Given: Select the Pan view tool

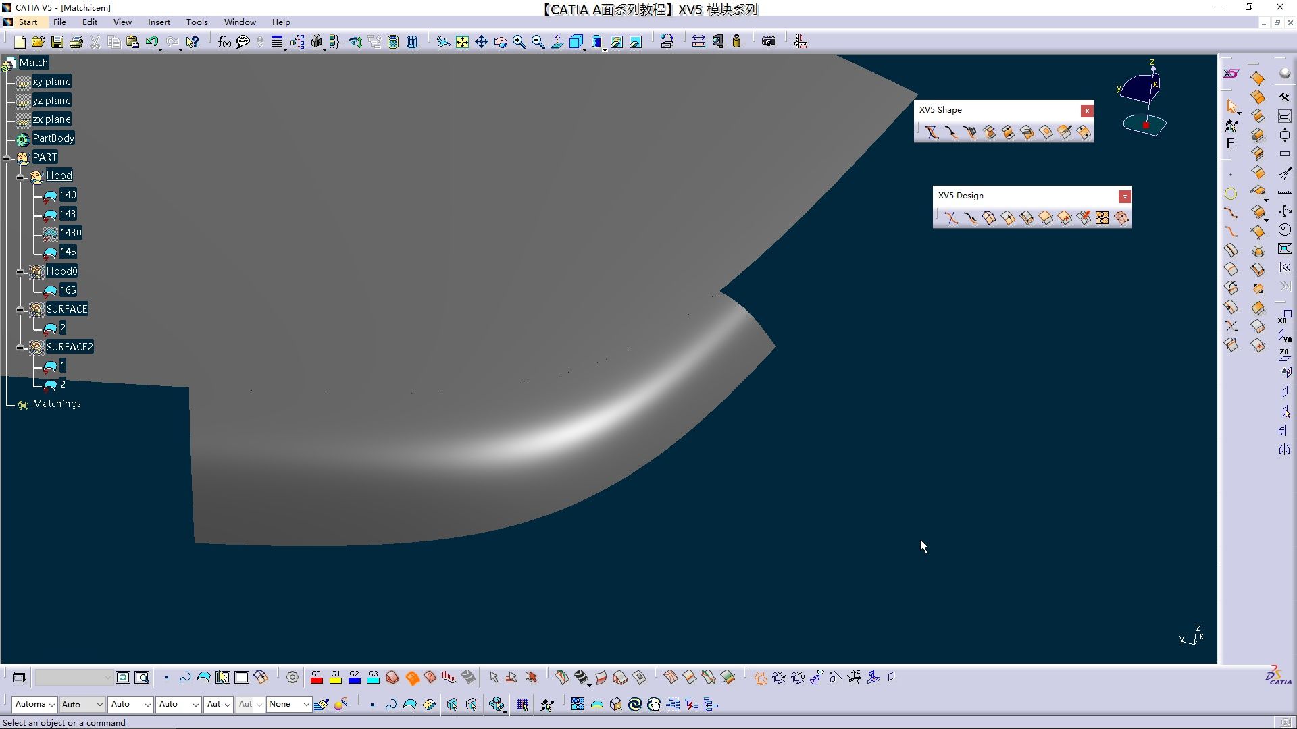Looking at the screenshot, I should point(481,42).
